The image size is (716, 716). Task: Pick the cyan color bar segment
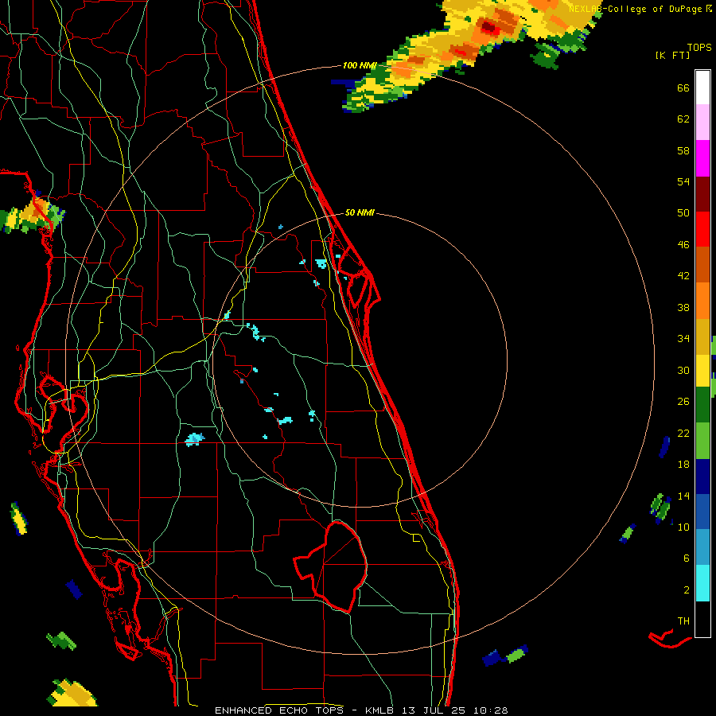(x=702, y=583)
